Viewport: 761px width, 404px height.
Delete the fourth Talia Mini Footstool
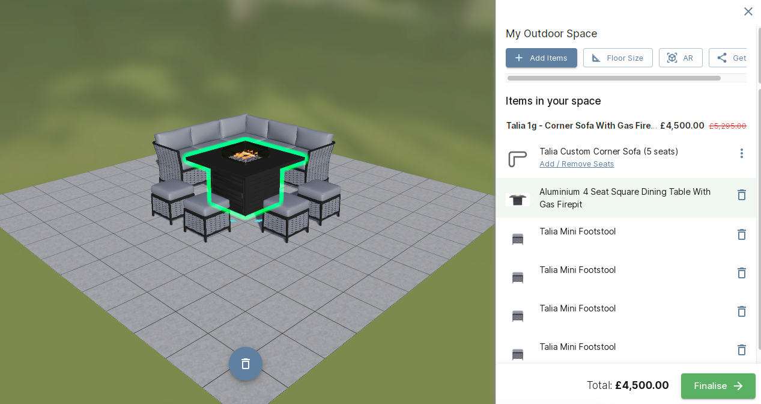pos(741,350)
